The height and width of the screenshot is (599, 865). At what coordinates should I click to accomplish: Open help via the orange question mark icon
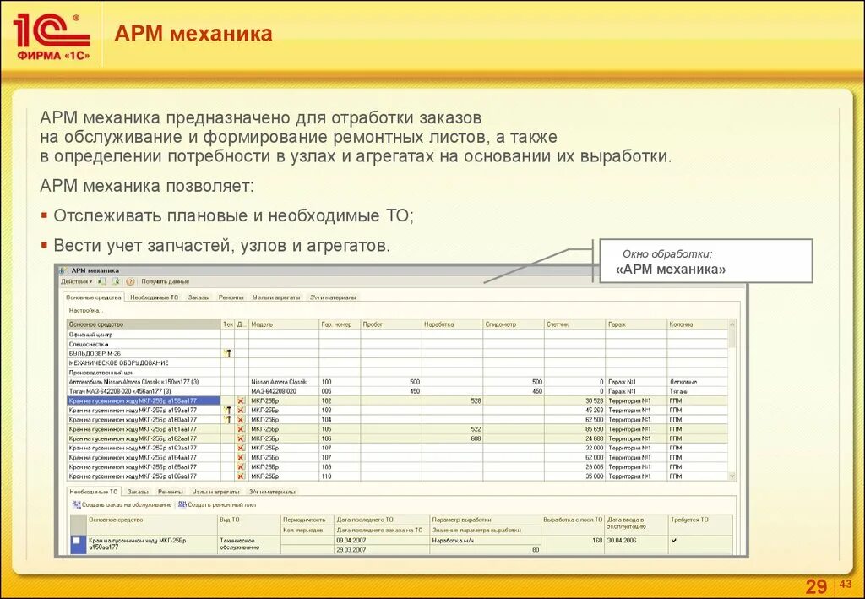pos(130,281)
